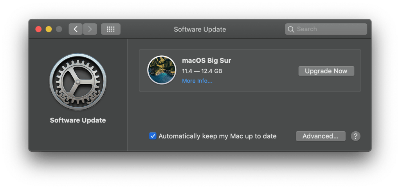
Task: Focus the Search text field
Action: [329, 29]
